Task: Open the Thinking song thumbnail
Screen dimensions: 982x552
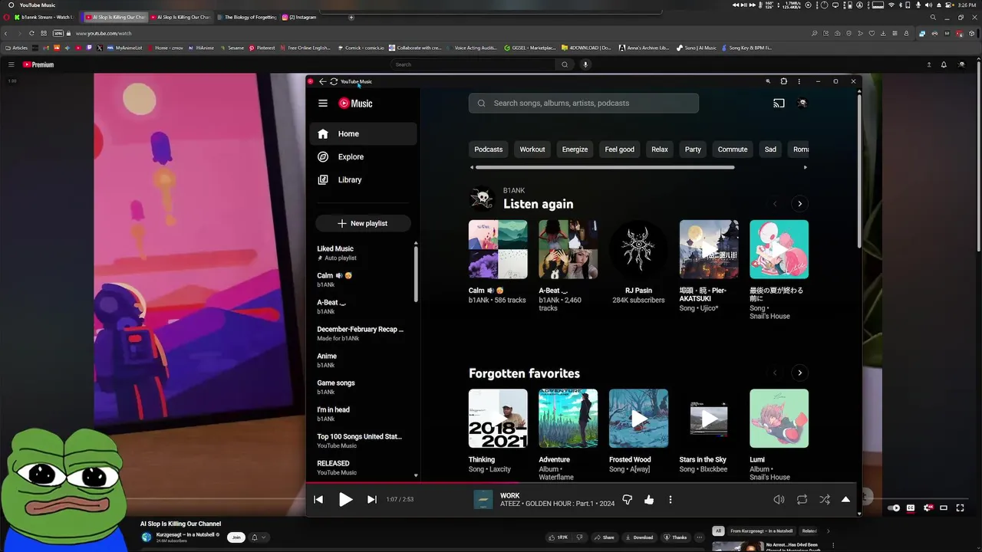Action: coord(498,419)
